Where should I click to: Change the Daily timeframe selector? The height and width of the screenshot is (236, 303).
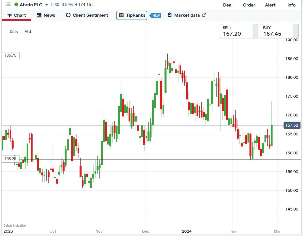[x=14, y=31]
